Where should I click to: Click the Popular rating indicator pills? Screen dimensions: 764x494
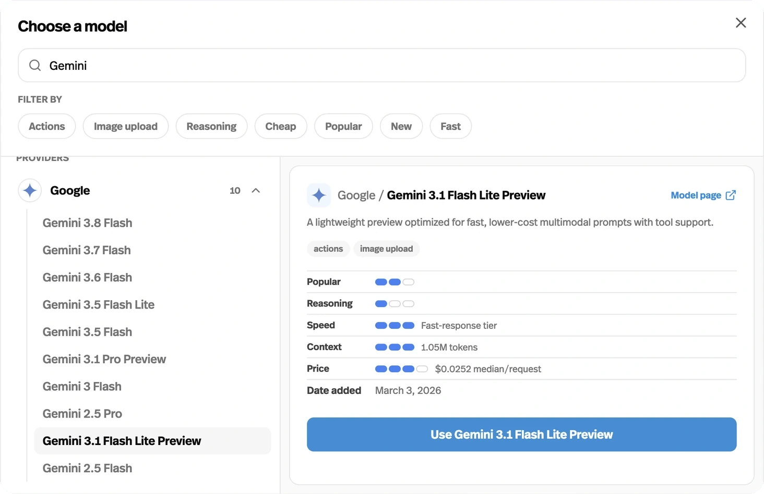click(395, 282)
